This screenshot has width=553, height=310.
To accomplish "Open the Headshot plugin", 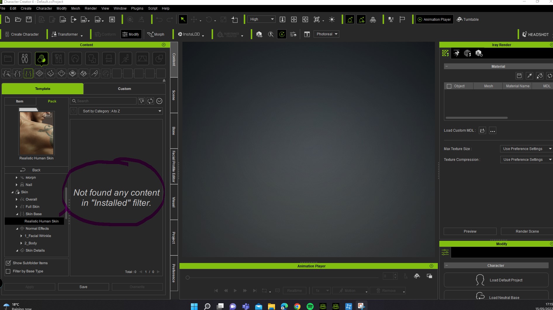I will tap(535, 34).
